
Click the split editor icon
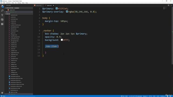click(x=168, y=5)
